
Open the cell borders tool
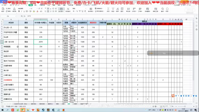point(27,11)
